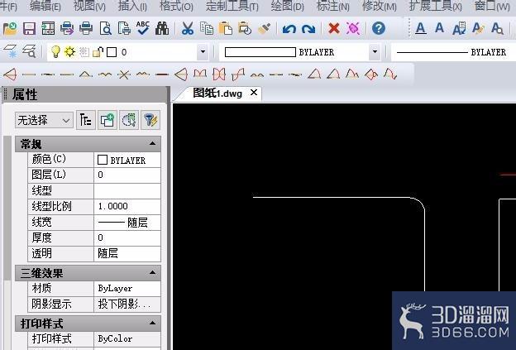The image size is (516, 350).
Task: Open the BYLAYER color dropdown
Action: (x=375, y=51)
